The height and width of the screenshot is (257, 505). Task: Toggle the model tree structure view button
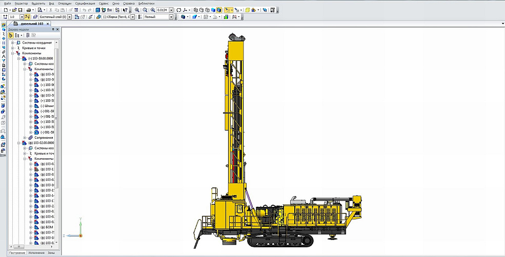11,35
